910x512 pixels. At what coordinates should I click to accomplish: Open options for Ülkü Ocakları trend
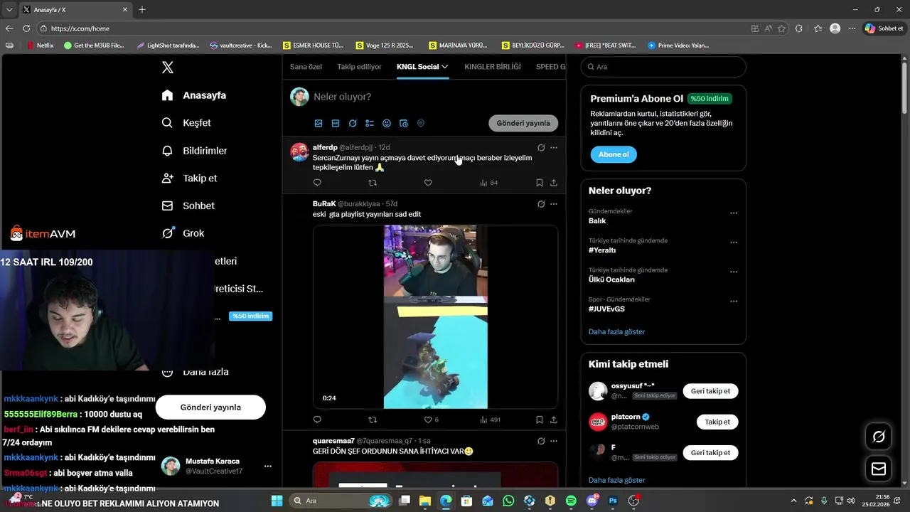coord(734,272)
